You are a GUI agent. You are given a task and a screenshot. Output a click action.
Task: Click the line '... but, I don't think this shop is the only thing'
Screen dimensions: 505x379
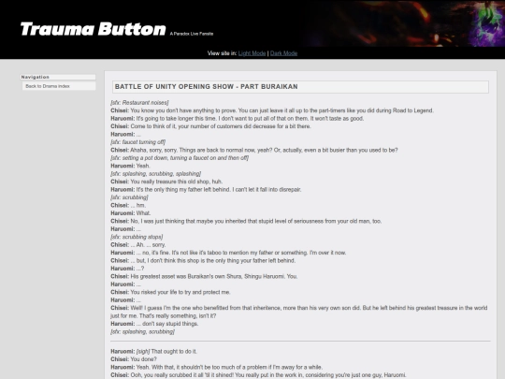(x=203, y=260)
